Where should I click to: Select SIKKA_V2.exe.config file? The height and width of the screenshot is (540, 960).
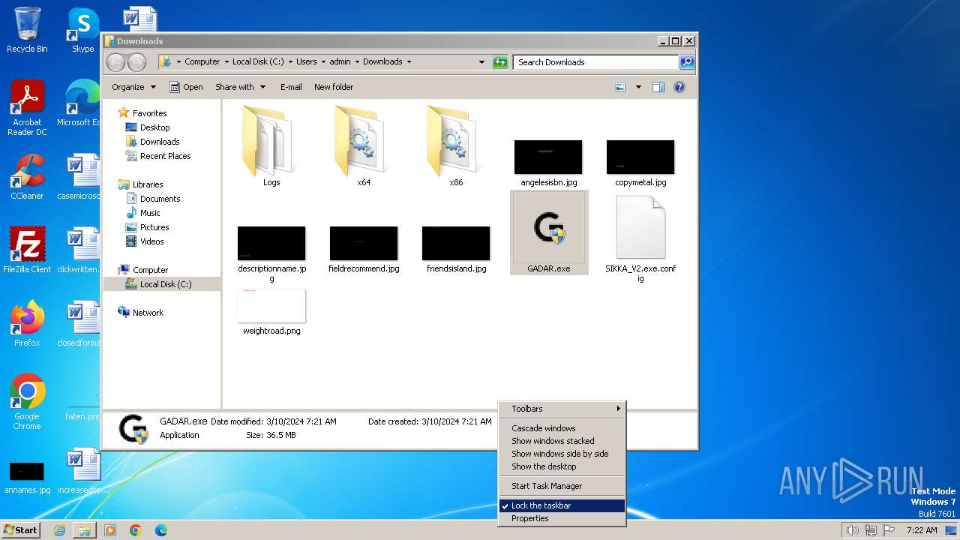click(x=640, y=238)
